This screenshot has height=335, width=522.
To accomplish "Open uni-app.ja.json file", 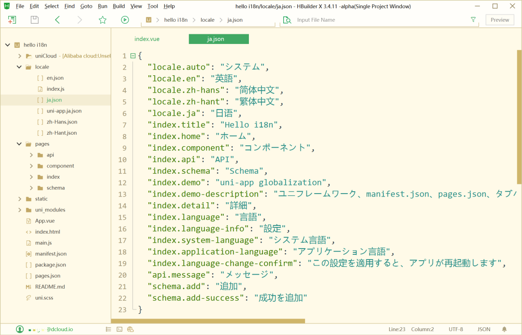I will click(64, 111).
